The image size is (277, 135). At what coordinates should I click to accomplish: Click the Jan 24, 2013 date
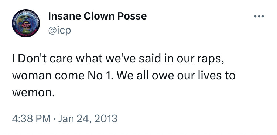(88, 119)
